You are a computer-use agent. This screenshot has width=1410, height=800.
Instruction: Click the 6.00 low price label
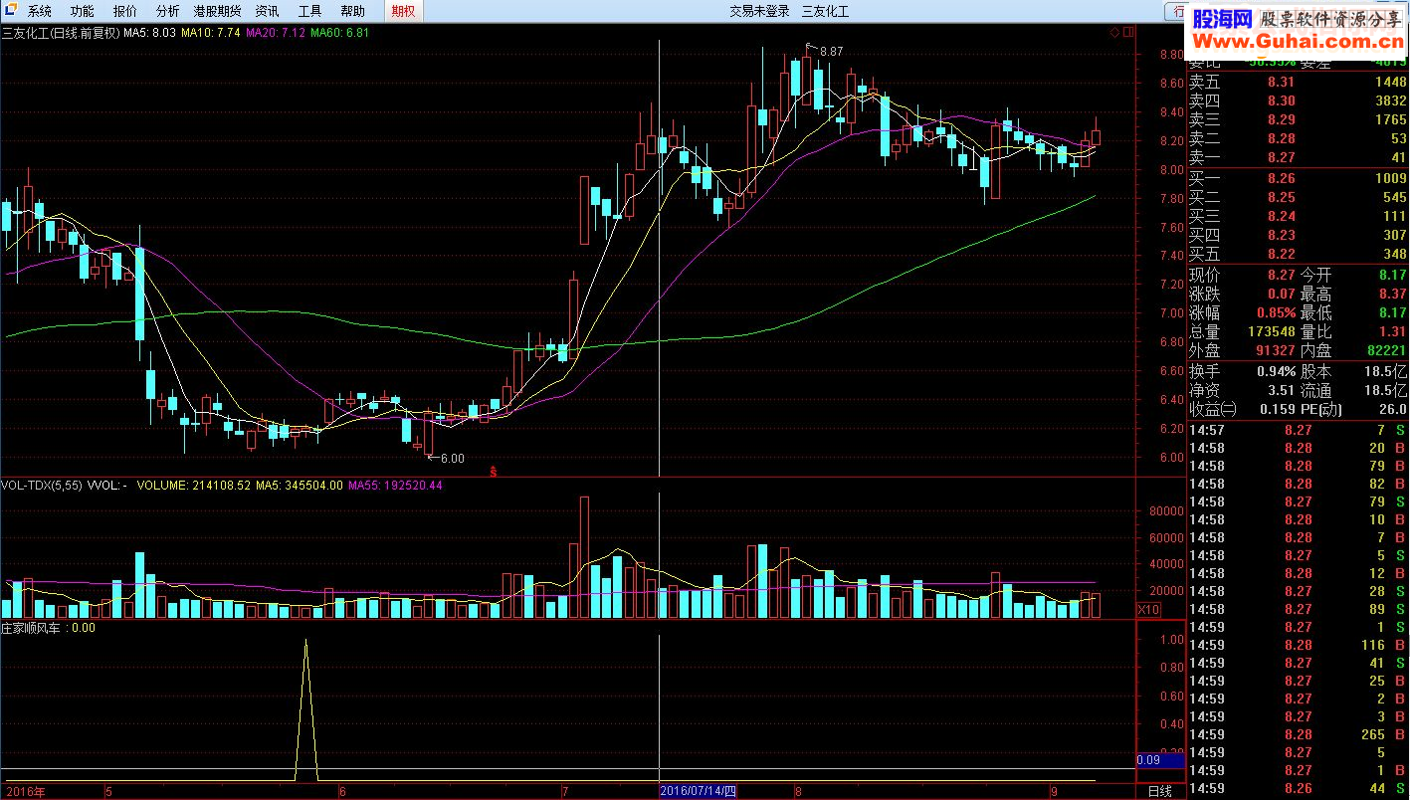click(x=452, y=459)
